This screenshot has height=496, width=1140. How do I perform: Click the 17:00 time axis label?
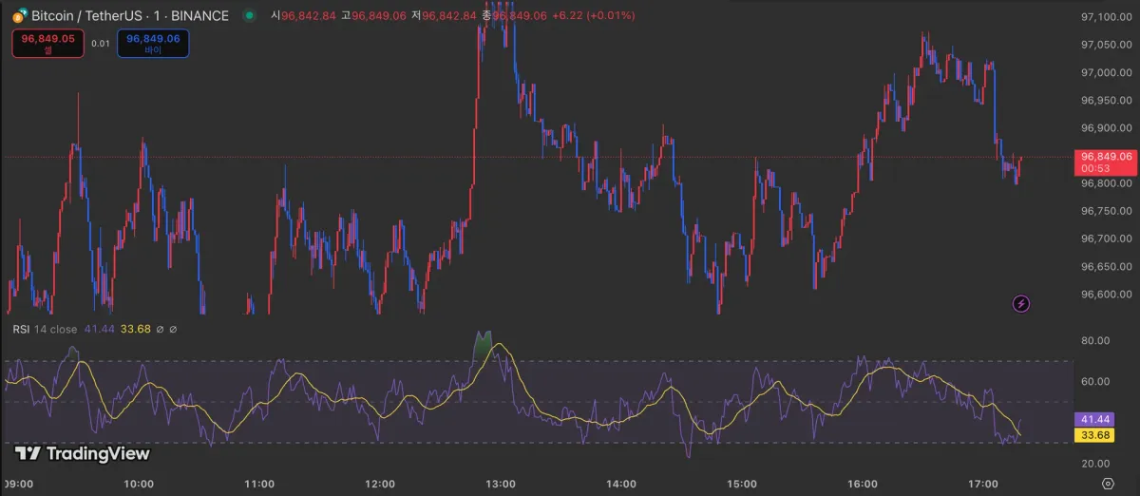[x=983, y=484]
